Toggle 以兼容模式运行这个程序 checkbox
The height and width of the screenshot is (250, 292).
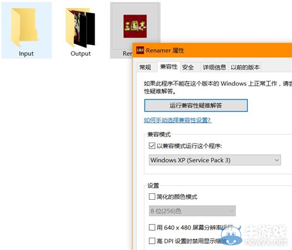pyautogui.click(x=152, y=145)
